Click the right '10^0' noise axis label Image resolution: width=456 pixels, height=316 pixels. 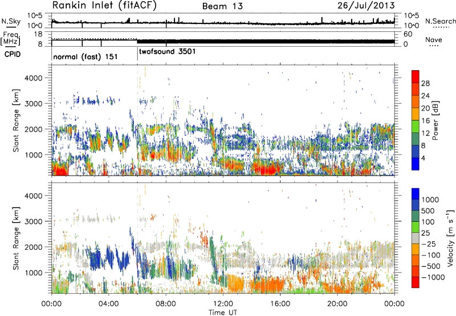click(412, 25)
